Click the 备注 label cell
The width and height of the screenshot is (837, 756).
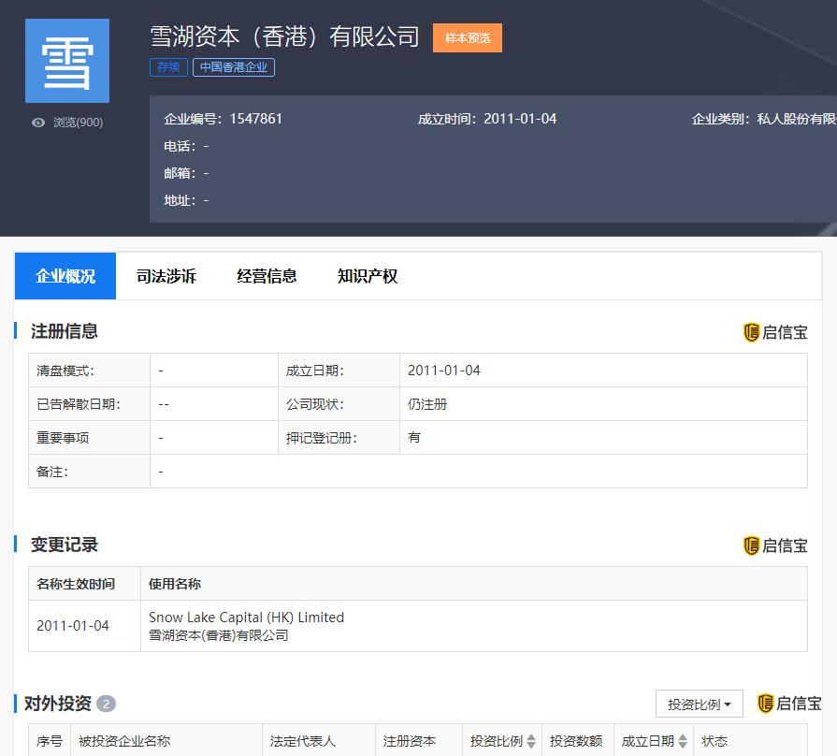(x=89, y=471)
